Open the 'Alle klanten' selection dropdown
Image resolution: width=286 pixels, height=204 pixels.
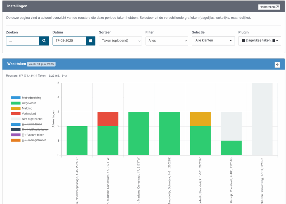[x=213, y=41]
